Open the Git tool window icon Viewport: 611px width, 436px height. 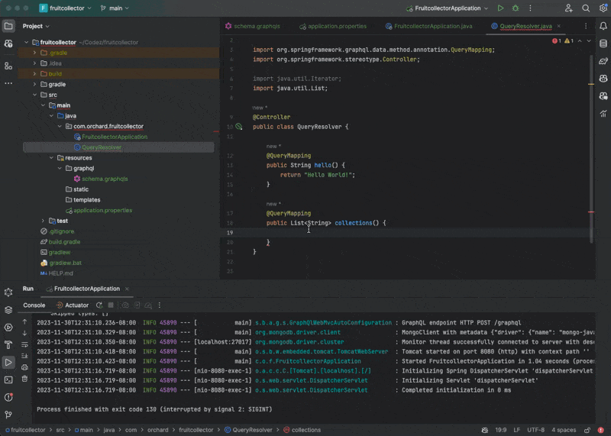8,415
